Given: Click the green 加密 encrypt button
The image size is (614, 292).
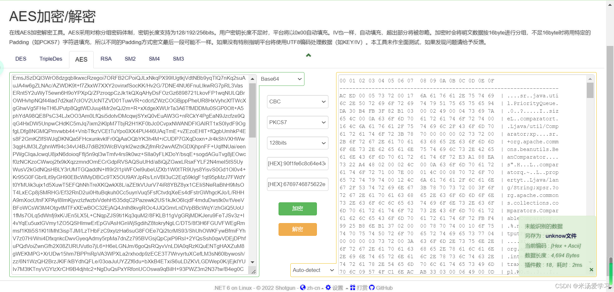Looking at the screenshot, I should [x=297, y=209].
